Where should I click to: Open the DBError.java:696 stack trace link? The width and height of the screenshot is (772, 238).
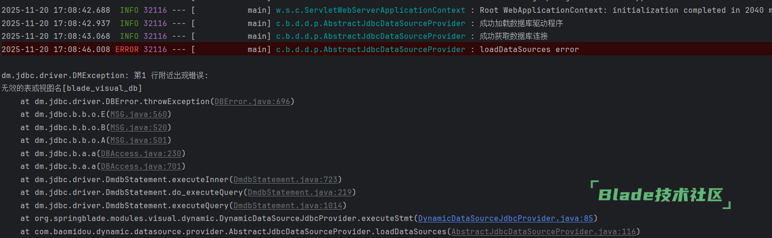click(252, 102)
